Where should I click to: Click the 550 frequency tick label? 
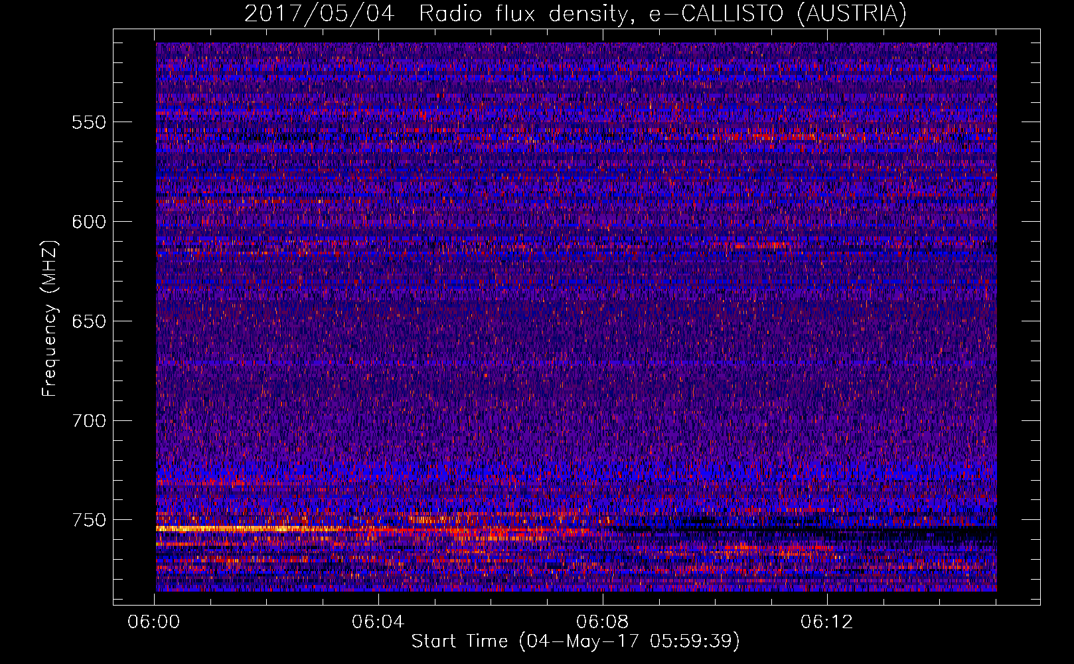click(89, 122)
